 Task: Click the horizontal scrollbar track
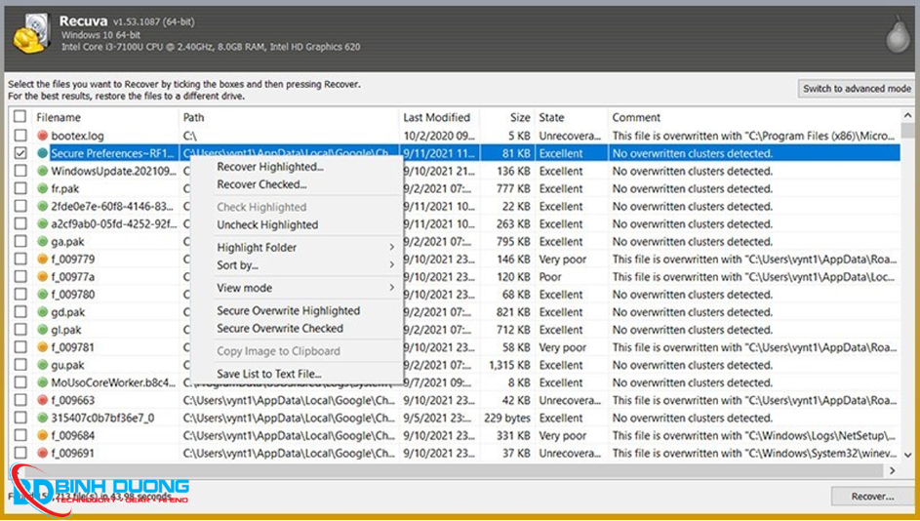point(452,470)
